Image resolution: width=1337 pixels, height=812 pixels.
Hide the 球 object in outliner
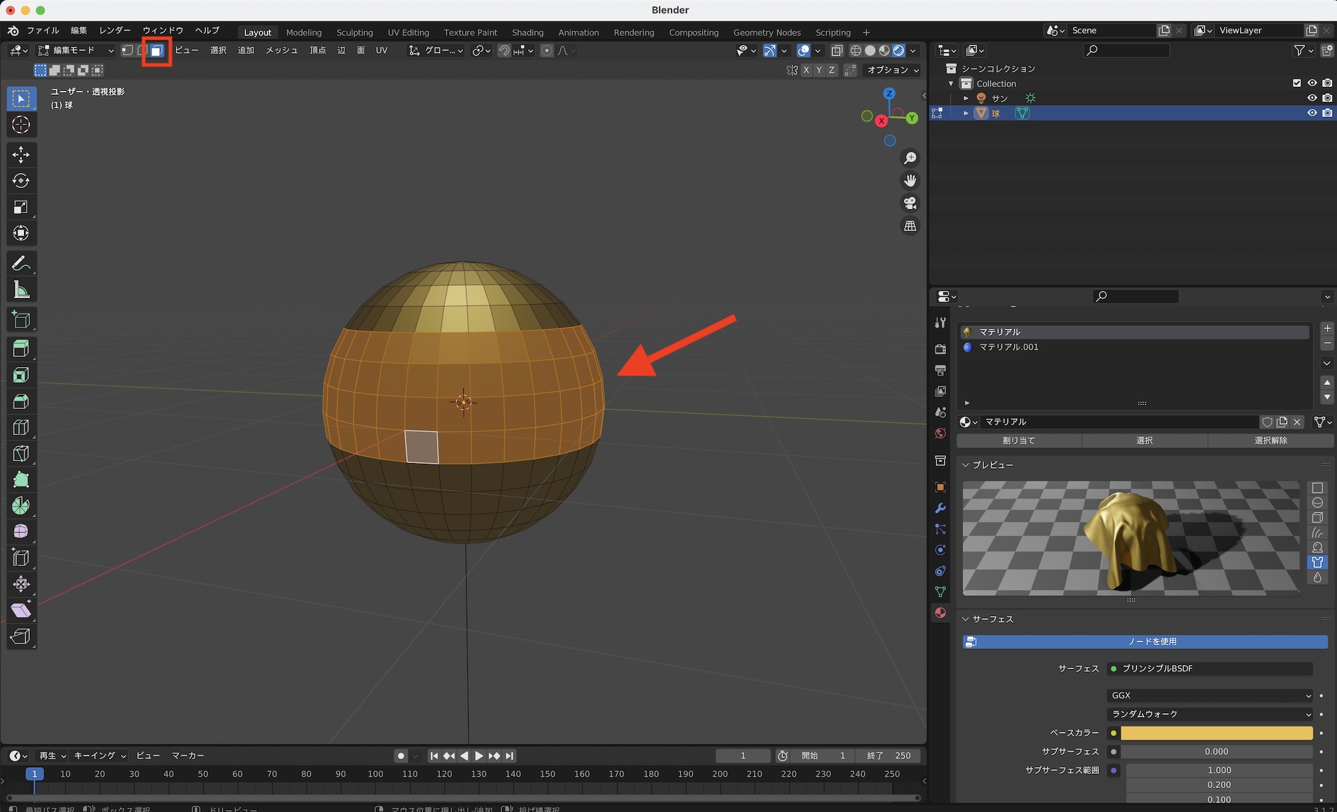tap(1312, 113)
